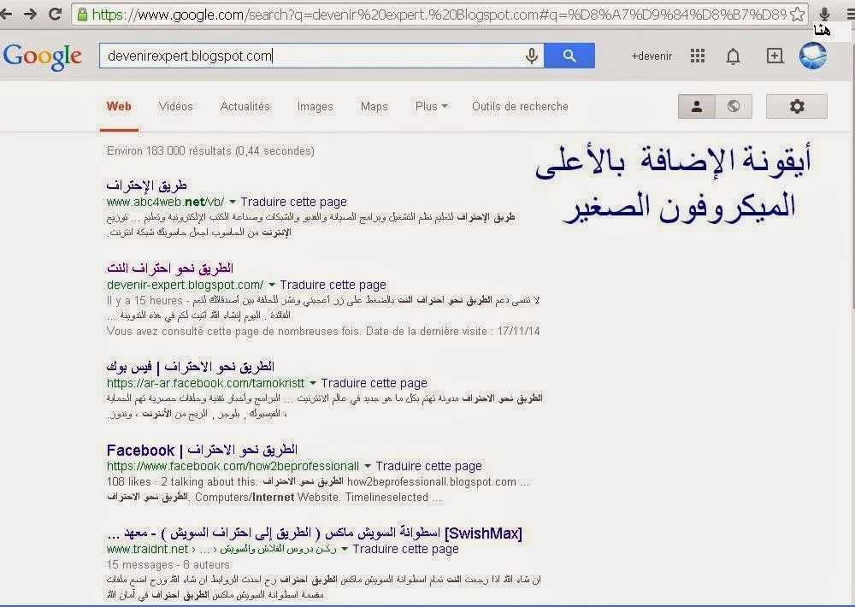
Task: Expand the arrow next to www.traidnt.net breadcrumb
Action: (344, 549)
